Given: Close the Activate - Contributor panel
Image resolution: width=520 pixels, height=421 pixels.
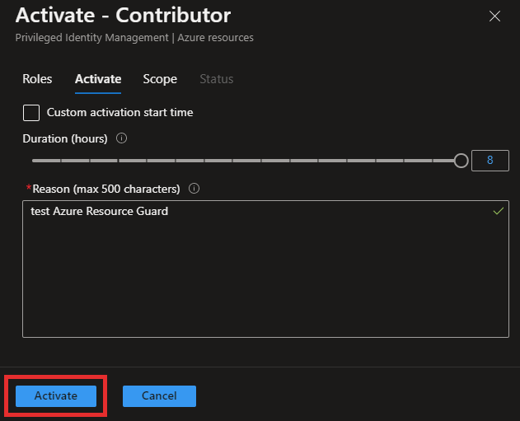Looking at the screenshot, I should [494, 16].
